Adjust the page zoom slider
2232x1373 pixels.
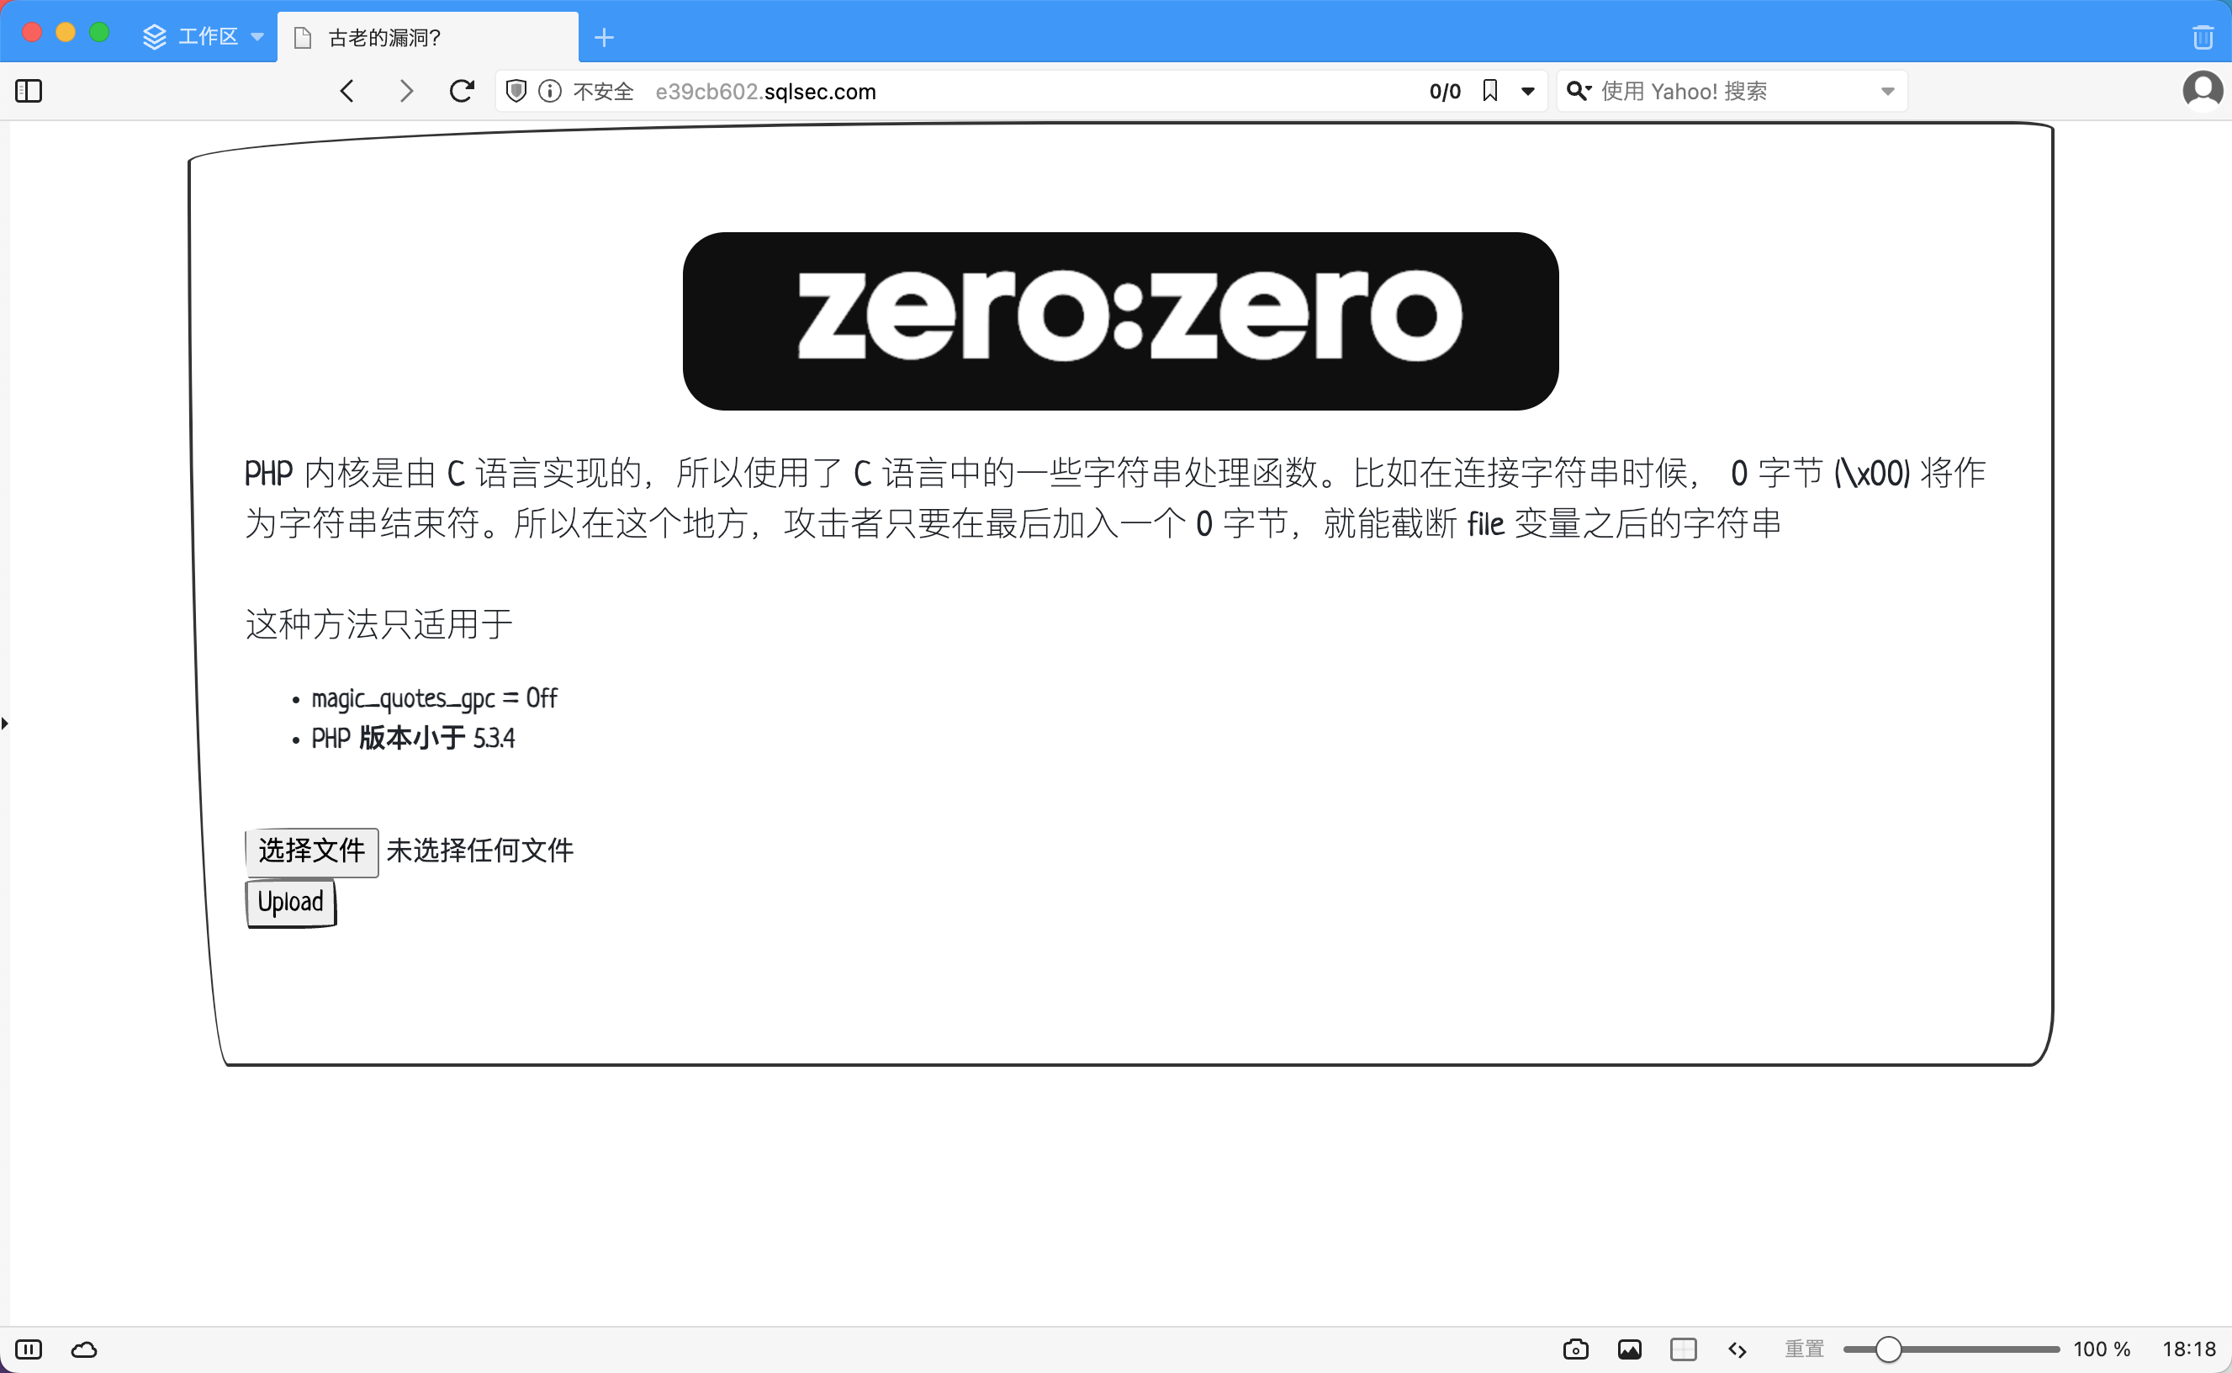click(x=1950, y=1349)
